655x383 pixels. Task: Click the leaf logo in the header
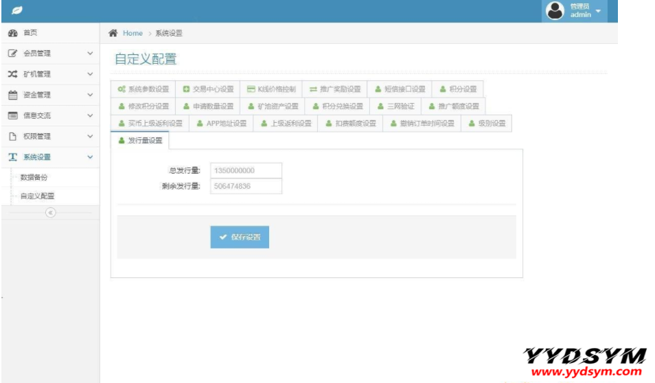tap(16, 10)
